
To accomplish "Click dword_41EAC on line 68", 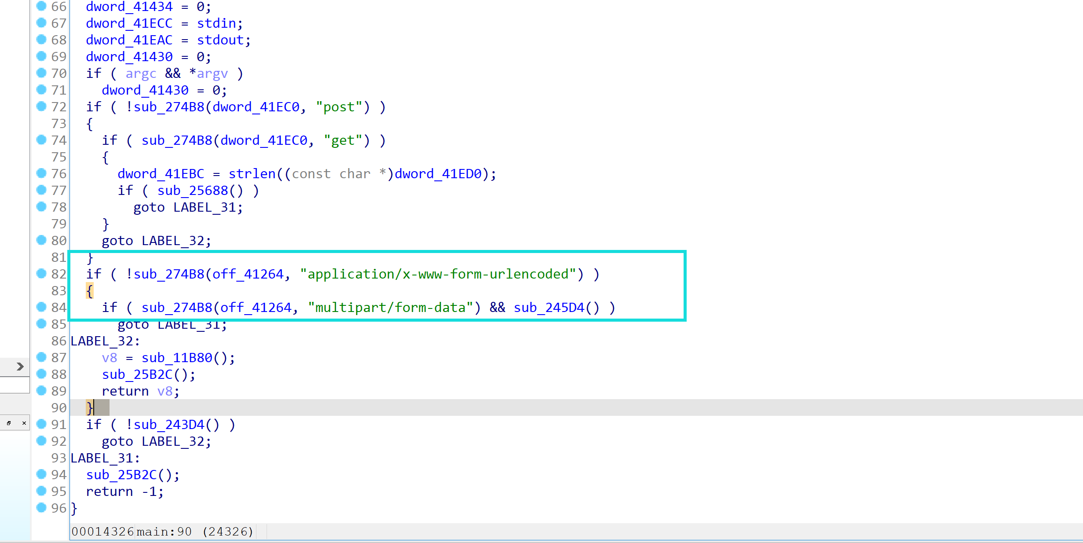I will [129, 40].
